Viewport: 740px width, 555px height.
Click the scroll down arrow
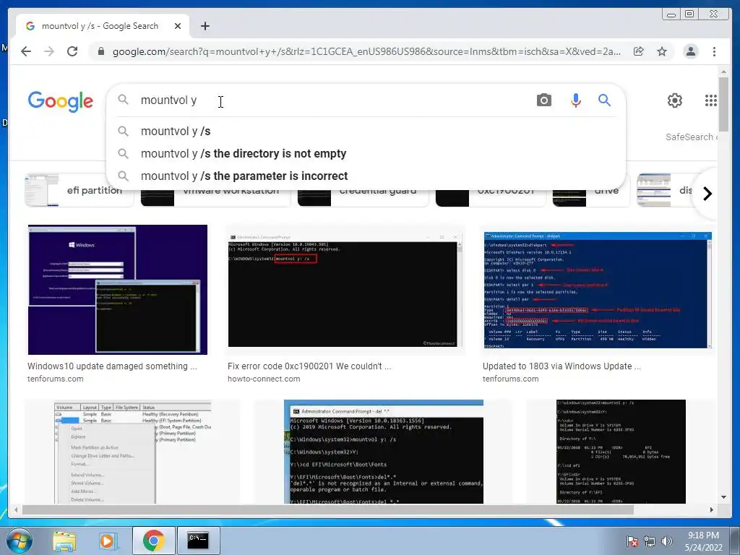tap(723, 497)
